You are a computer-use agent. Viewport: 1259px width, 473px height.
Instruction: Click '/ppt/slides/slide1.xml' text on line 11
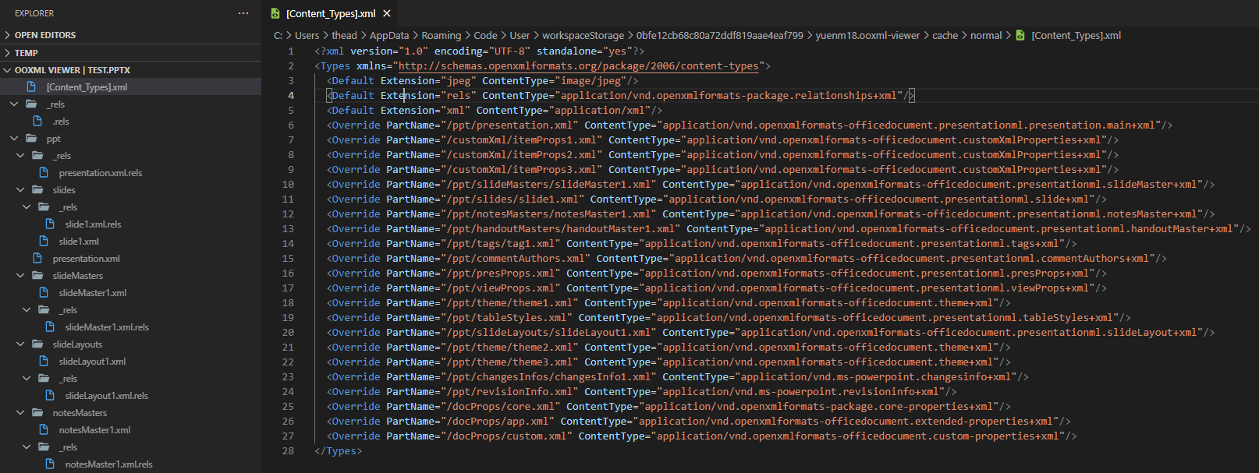click(512, 199)
